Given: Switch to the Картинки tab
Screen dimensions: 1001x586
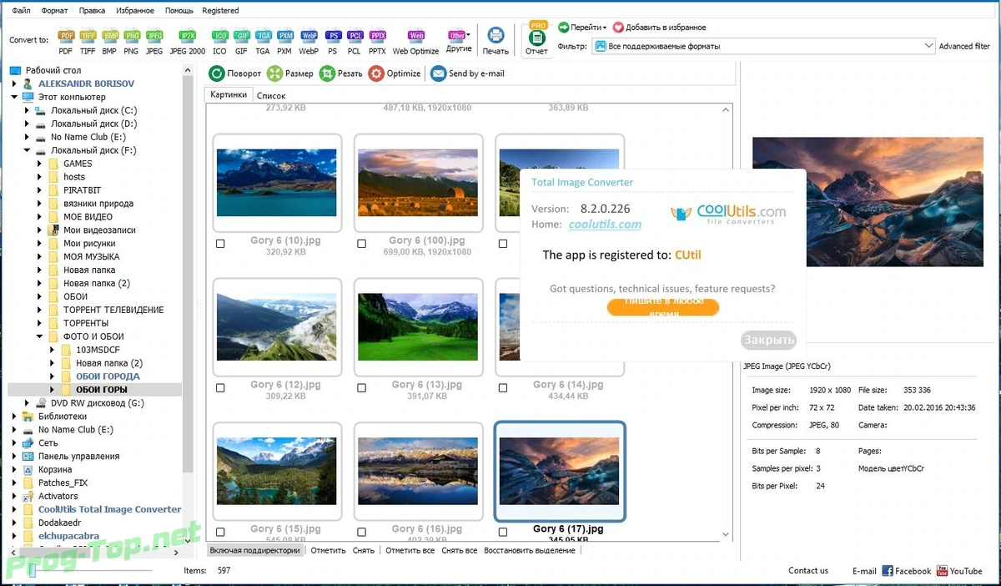Looking at the screenshot, I should (229, 95).
